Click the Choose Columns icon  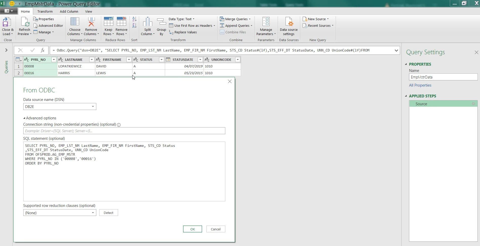tap(75, 22)
